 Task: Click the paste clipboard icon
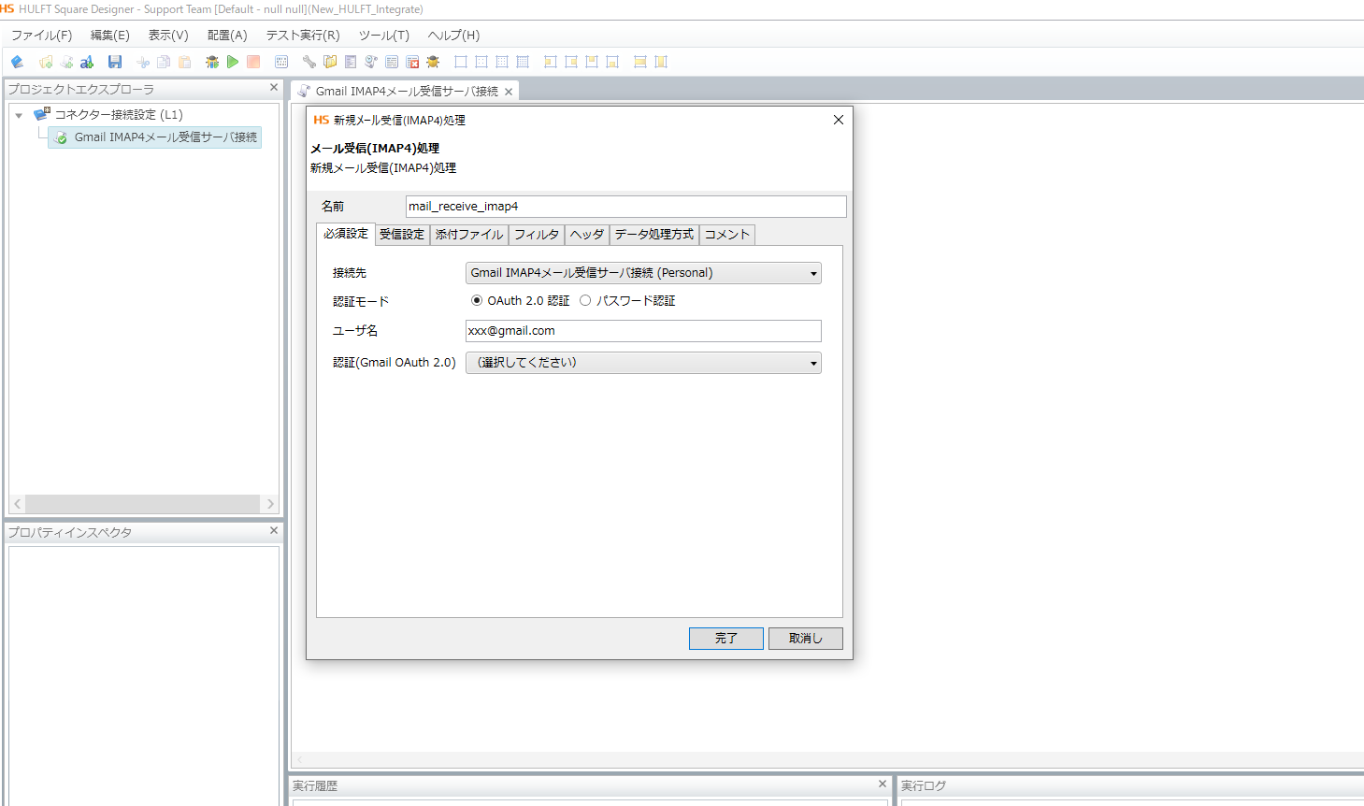[x=185, y=62]
